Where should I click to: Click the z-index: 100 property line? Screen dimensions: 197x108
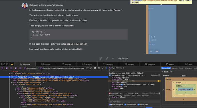click(118, 88)
